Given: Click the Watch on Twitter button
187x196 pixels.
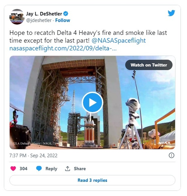Looking at the screenshot, I should pyautogui.click(x=149, y=65).
